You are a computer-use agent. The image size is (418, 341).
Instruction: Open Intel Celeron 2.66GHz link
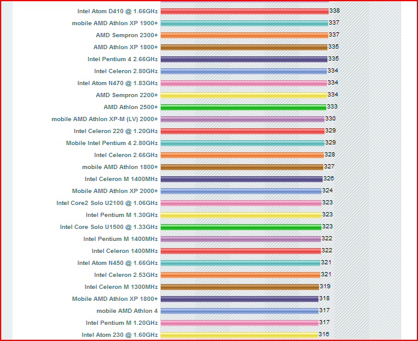[x=126, y=155]
